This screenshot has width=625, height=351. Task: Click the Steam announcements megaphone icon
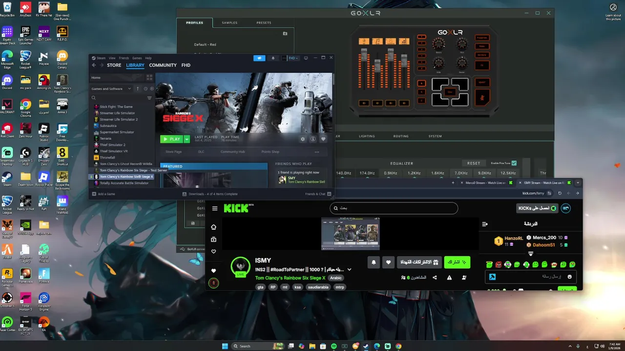[x=259, y=58]
